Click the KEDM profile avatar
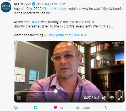The height and width of the screenshot is (111, 126). [x=6, y=7]
